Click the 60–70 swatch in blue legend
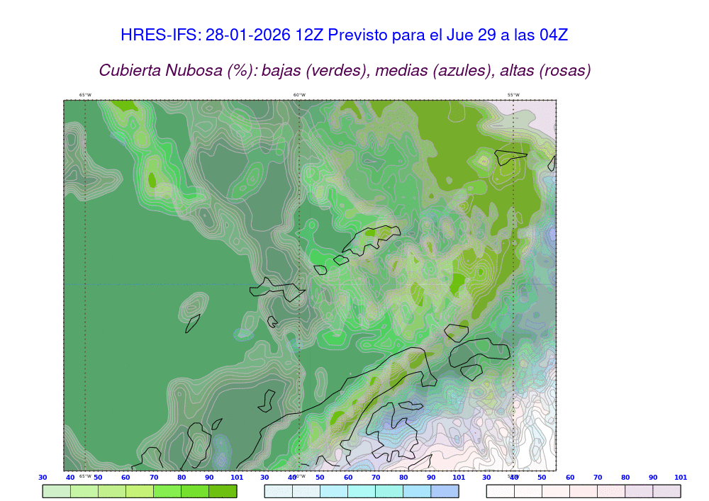The width and height of the screenshot is (709, 501). point(362,491)
